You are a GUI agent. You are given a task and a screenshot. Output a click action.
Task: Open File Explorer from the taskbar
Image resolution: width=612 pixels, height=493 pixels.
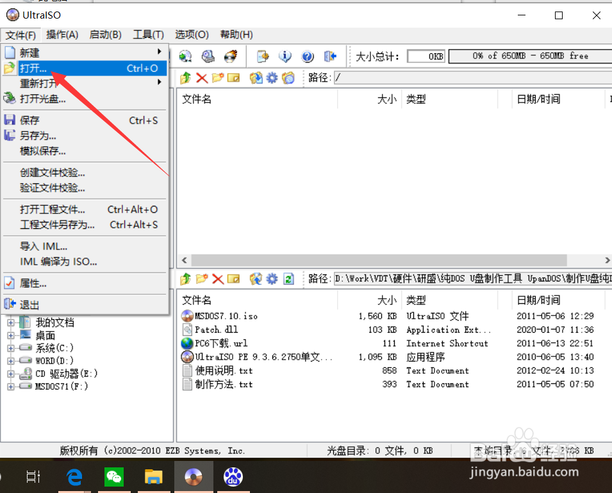pos(154,476)
